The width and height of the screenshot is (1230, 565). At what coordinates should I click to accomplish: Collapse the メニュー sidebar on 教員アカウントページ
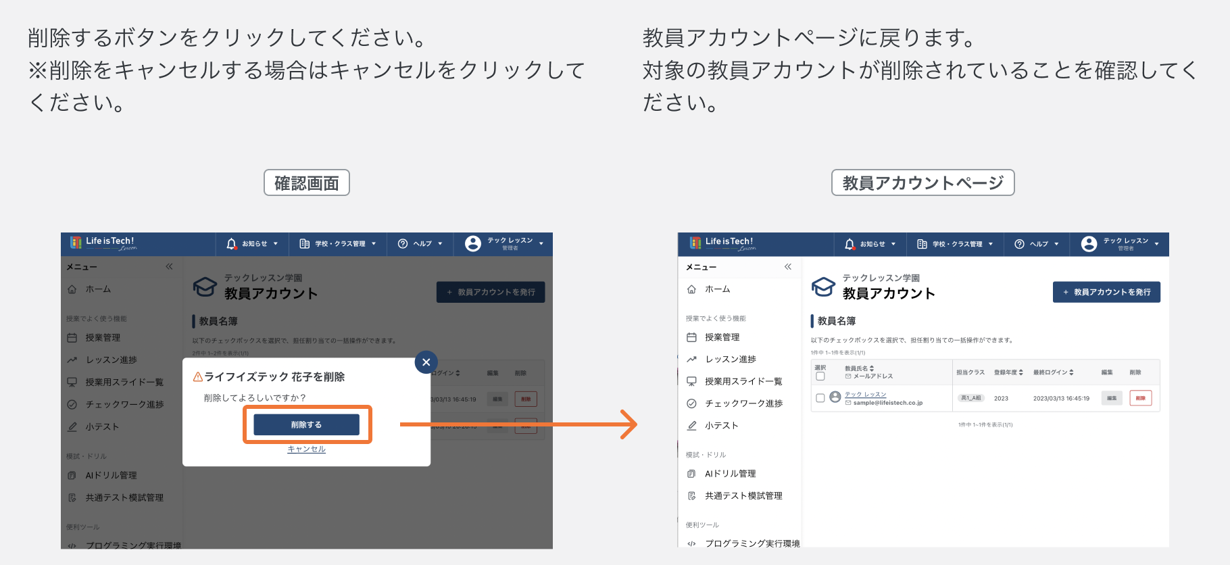click(788, 266)
